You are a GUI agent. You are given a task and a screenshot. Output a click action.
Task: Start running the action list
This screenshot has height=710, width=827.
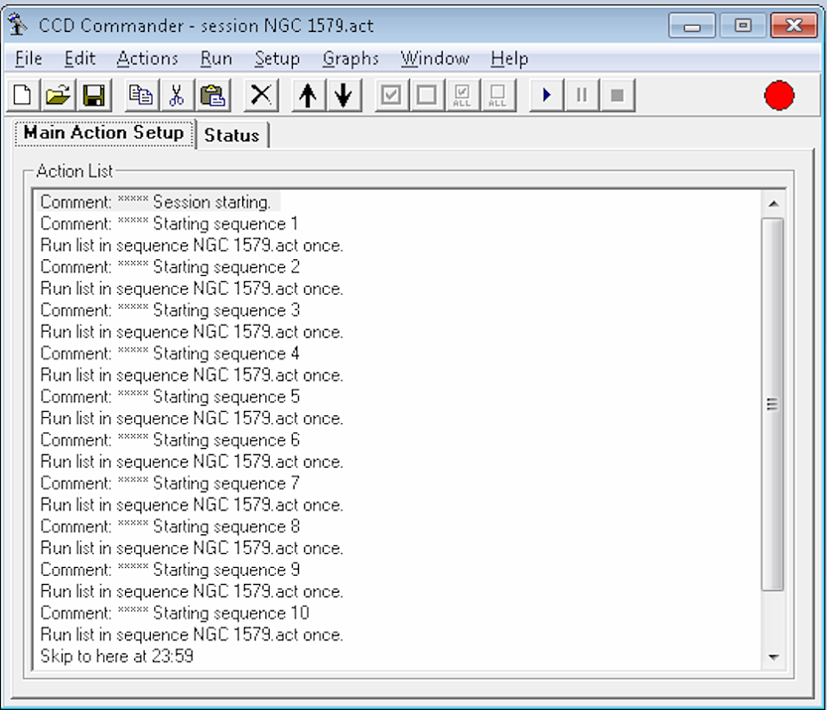coord(545,94)
